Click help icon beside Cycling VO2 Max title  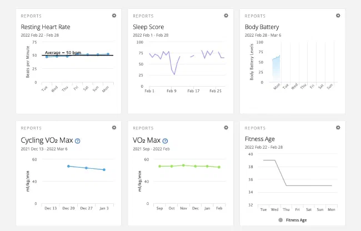78,141
